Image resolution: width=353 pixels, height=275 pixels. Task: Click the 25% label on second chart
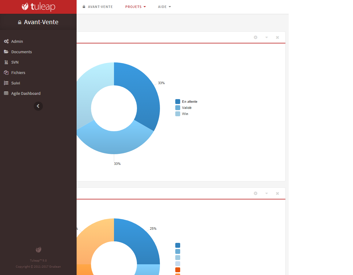pos(153,229)
